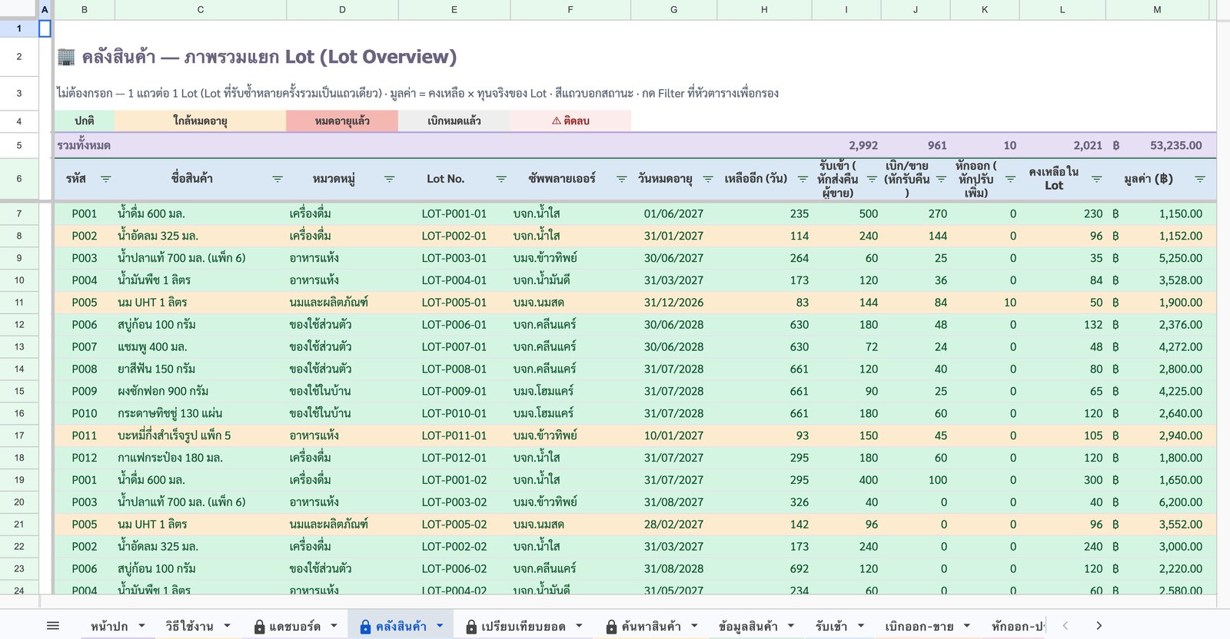Open filter icon on Lot No. column header
Viewport: 1230px width, 639px height.
[501, 179]
